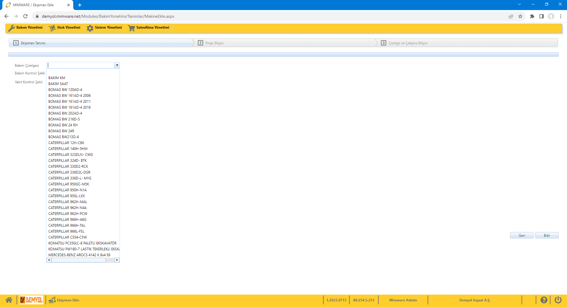
Task: Click the Demyol logo in footer
Action: coord(31,300)
